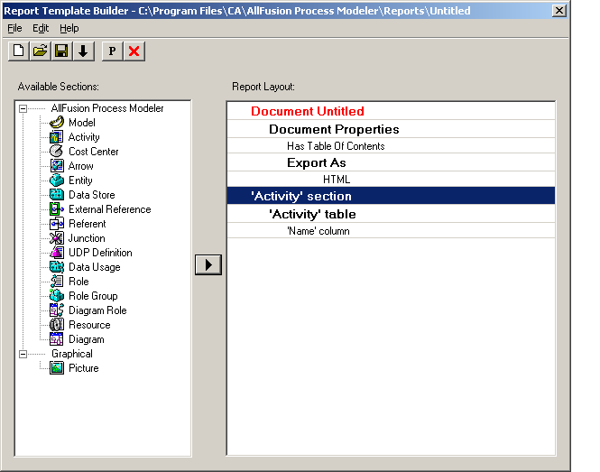600x472 pixels.
Task: Close the Report Template Builder window
Action: click(x=559, y=11)
